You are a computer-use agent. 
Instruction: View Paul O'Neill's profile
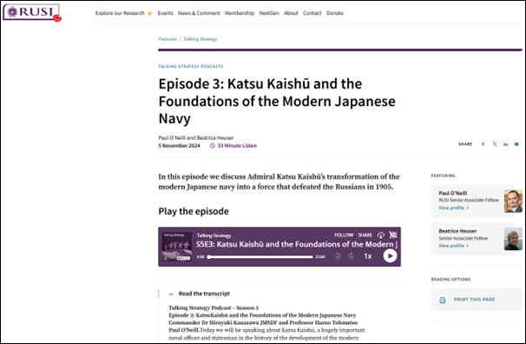tap(453, 208)
